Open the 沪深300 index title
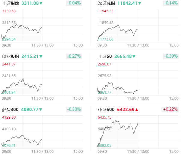Viewport: 183px width, 154px height. (10, 110)
